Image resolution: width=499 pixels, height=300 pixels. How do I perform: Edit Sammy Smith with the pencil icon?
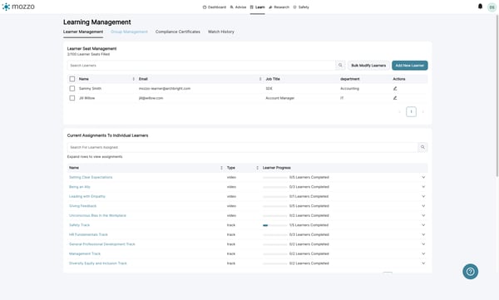(395, 88)
